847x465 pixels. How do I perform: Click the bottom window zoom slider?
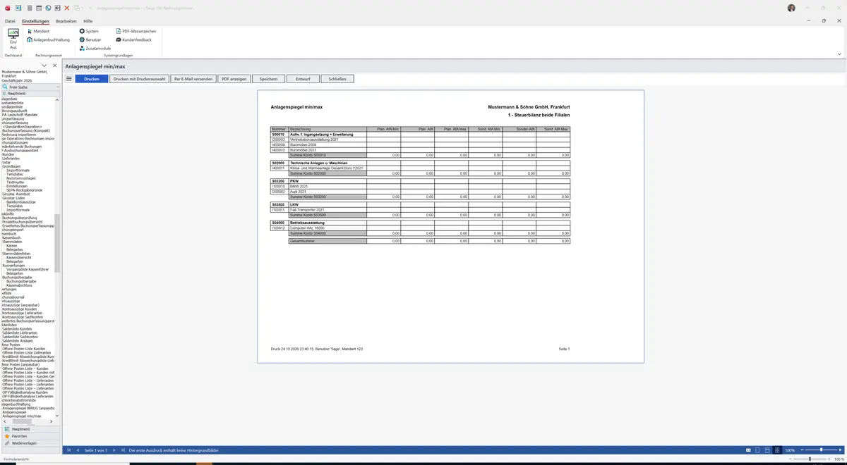pos(810,459)
